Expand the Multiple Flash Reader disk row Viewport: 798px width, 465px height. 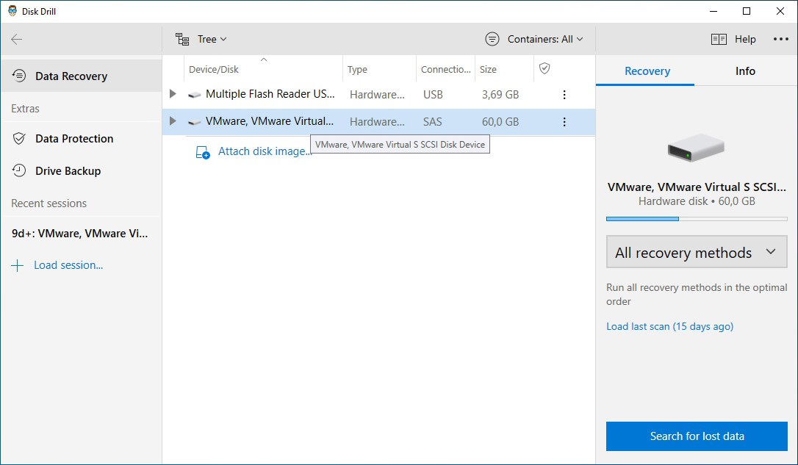point(173,94)
